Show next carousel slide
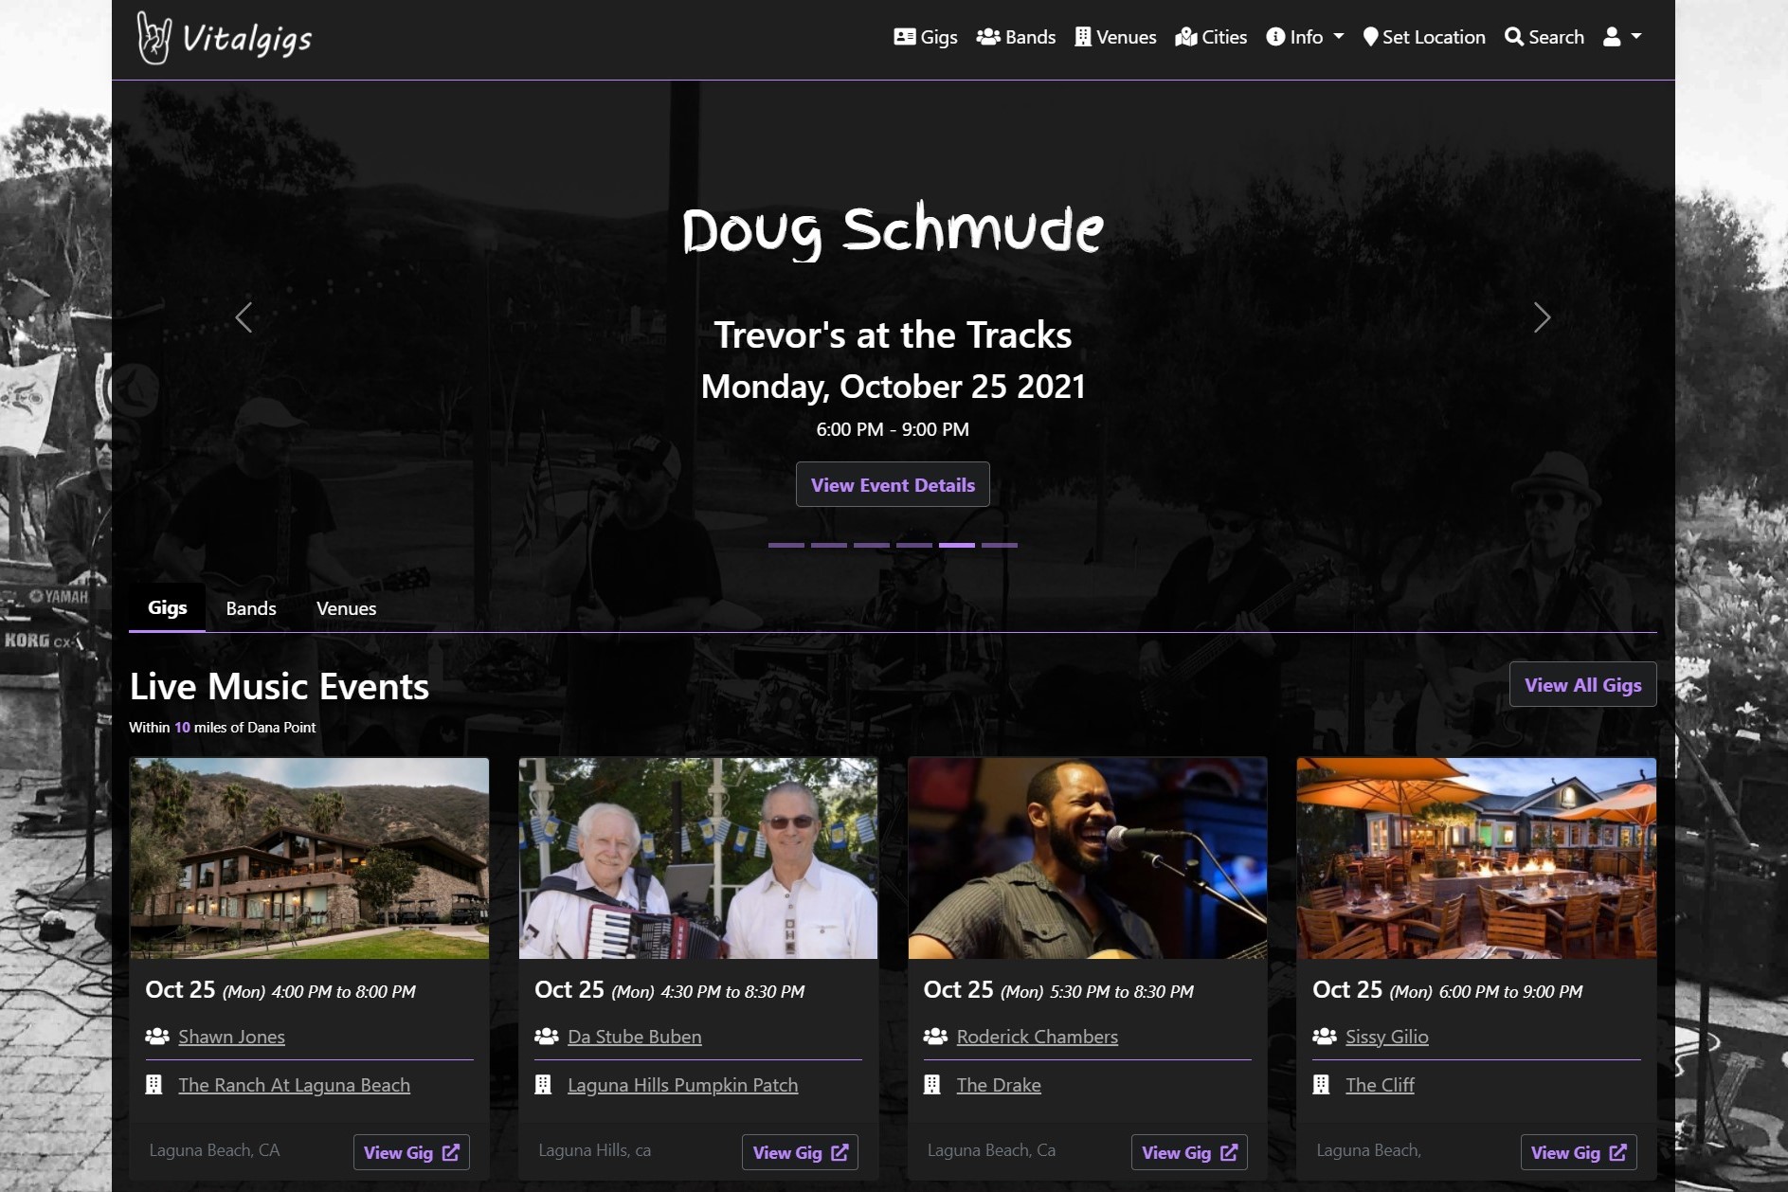The image size is (1788, 1192). tap(1542, 317)
